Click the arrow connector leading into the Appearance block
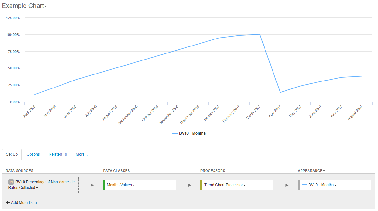Image resolution: width=378 pixels, height=211 pixels. pyautogui.click(x=286, y=185)
